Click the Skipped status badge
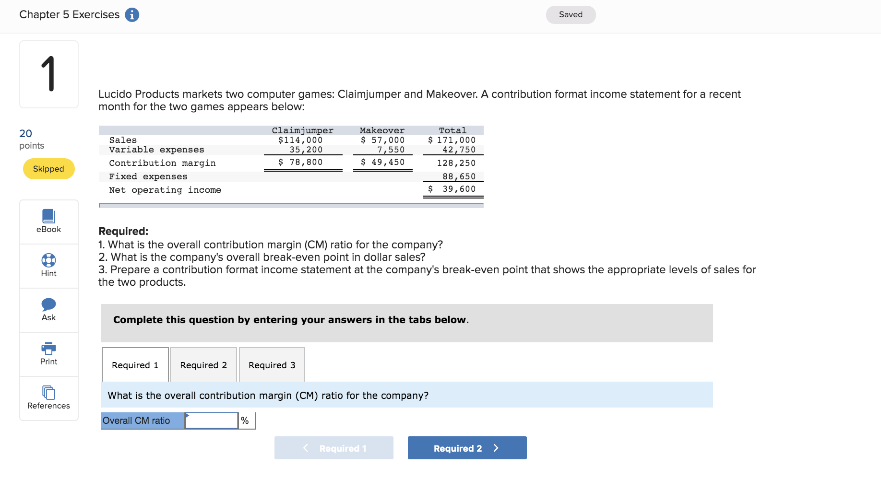This screenshot has width=881, height=490. point(48,169)
